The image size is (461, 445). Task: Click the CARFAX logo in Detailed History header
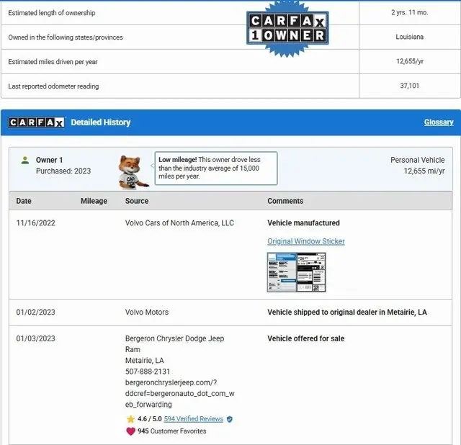(x=36, y=122)
